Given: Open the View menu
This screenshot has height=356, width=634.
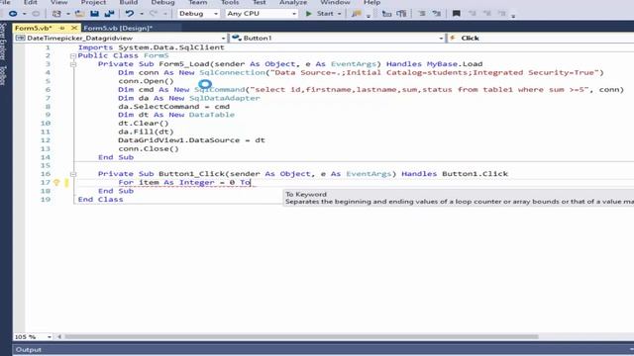Looking at the screenshot, I should pos(59,2).
